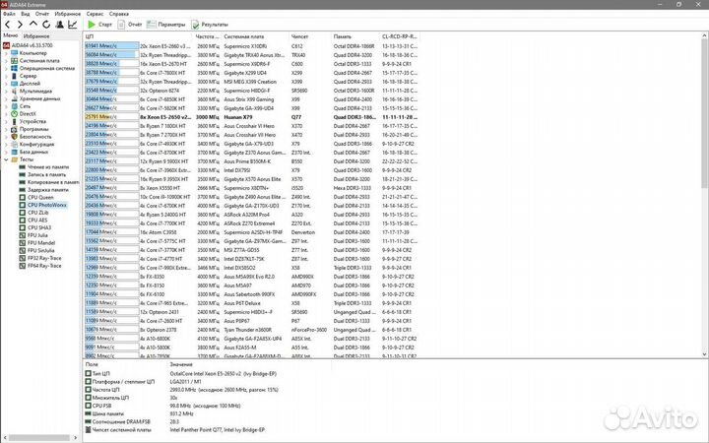The image size is (709, 443).
Task: Click the Back navigation arrow
Action: 7,23
